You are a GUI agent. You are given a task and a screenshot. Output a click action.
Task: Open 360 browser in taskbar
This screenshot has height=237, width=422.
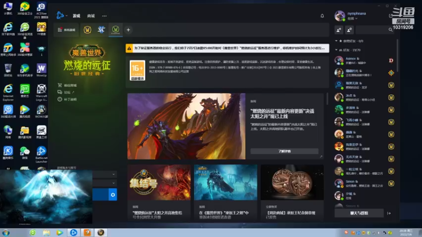tap(33, 232)
